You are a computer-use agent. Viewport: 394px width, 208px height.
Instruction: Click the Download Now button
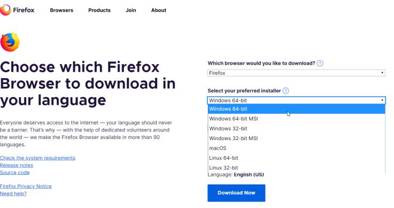(236, 193)
